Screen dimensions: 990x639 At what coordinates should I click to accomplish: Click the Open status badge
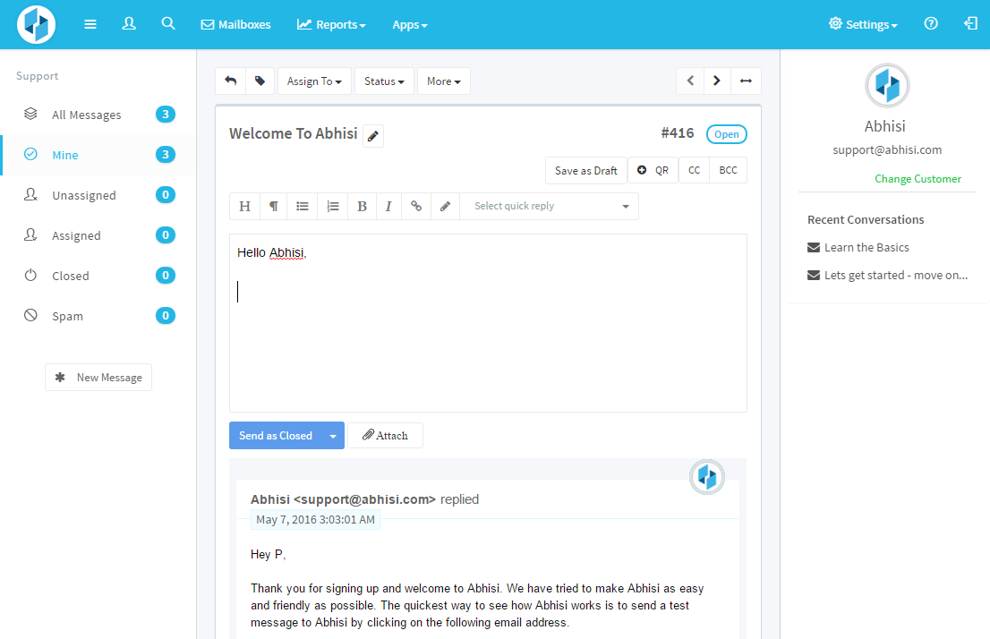pos(726,134)
